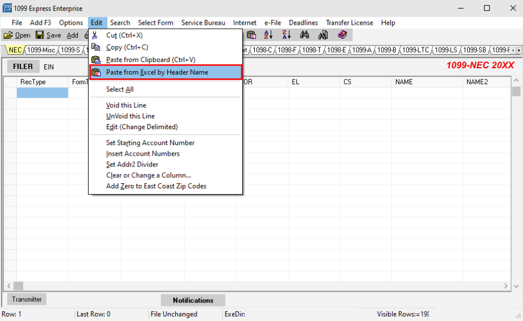Click the copy pages icon in Edit menu

tap(95, 47)
